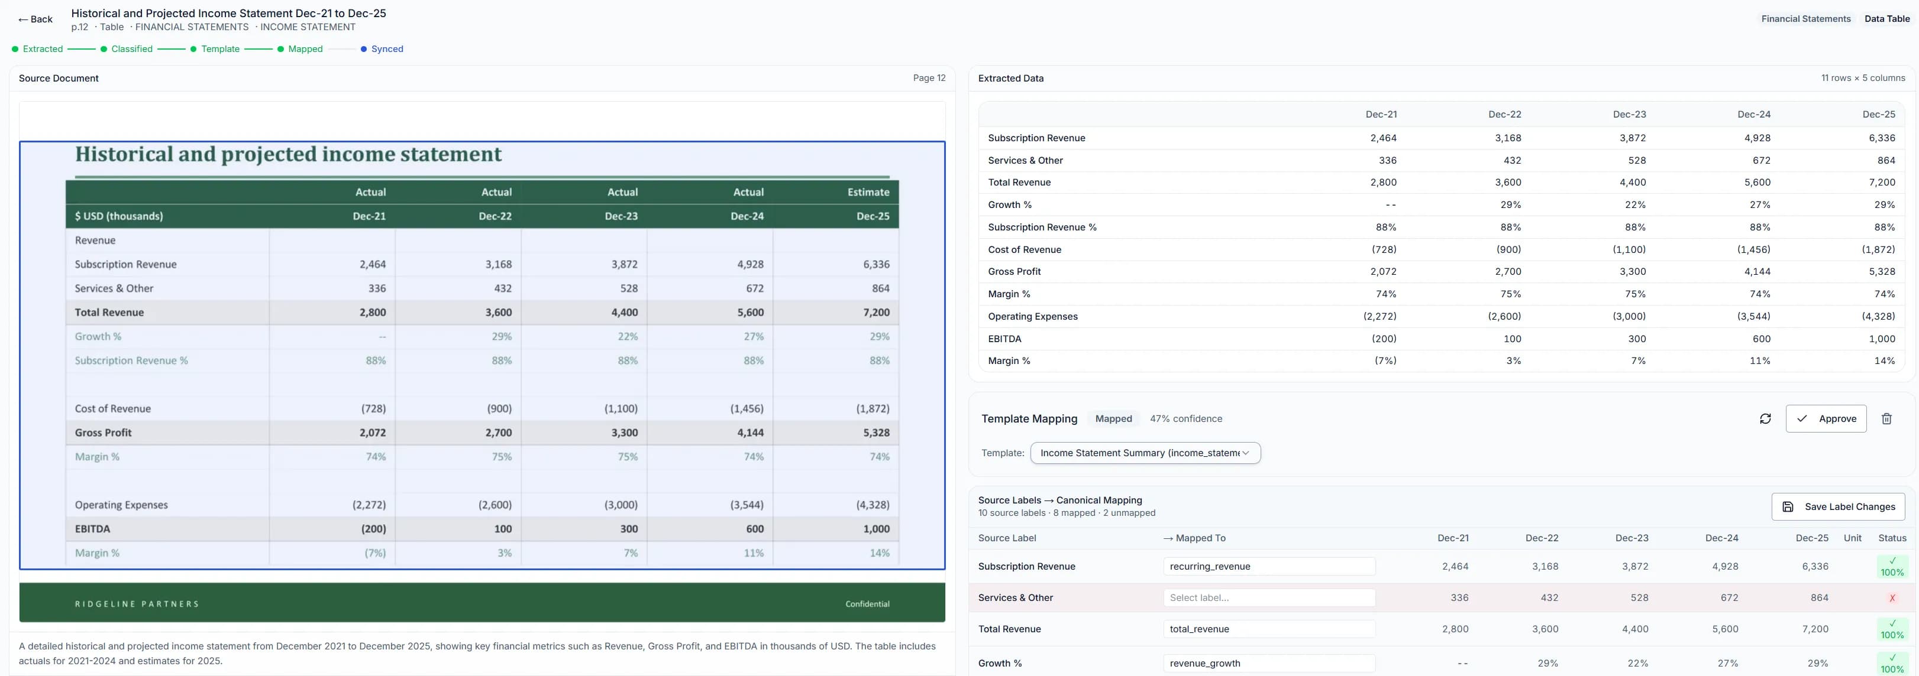Click the Approve button
1919x676 pixels.
pos(1827,418)
